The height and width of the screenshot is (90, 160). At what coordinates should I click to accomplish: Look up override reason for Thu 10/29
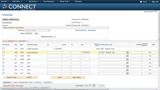150,56
